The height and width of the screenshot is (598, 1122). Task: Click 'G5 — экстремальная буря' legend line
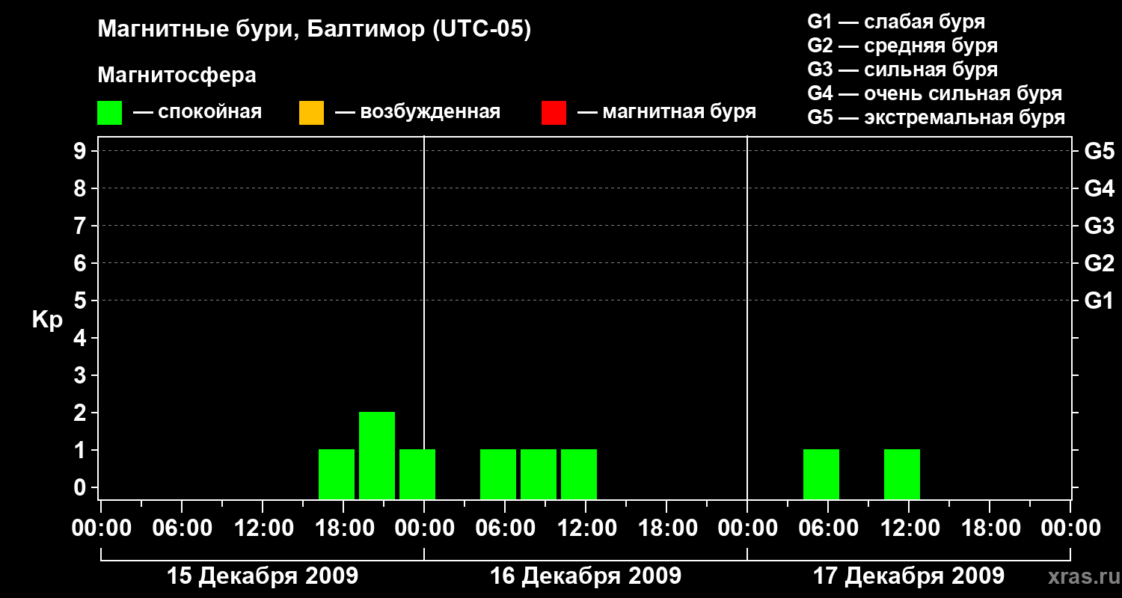click(x=936, y=117)
